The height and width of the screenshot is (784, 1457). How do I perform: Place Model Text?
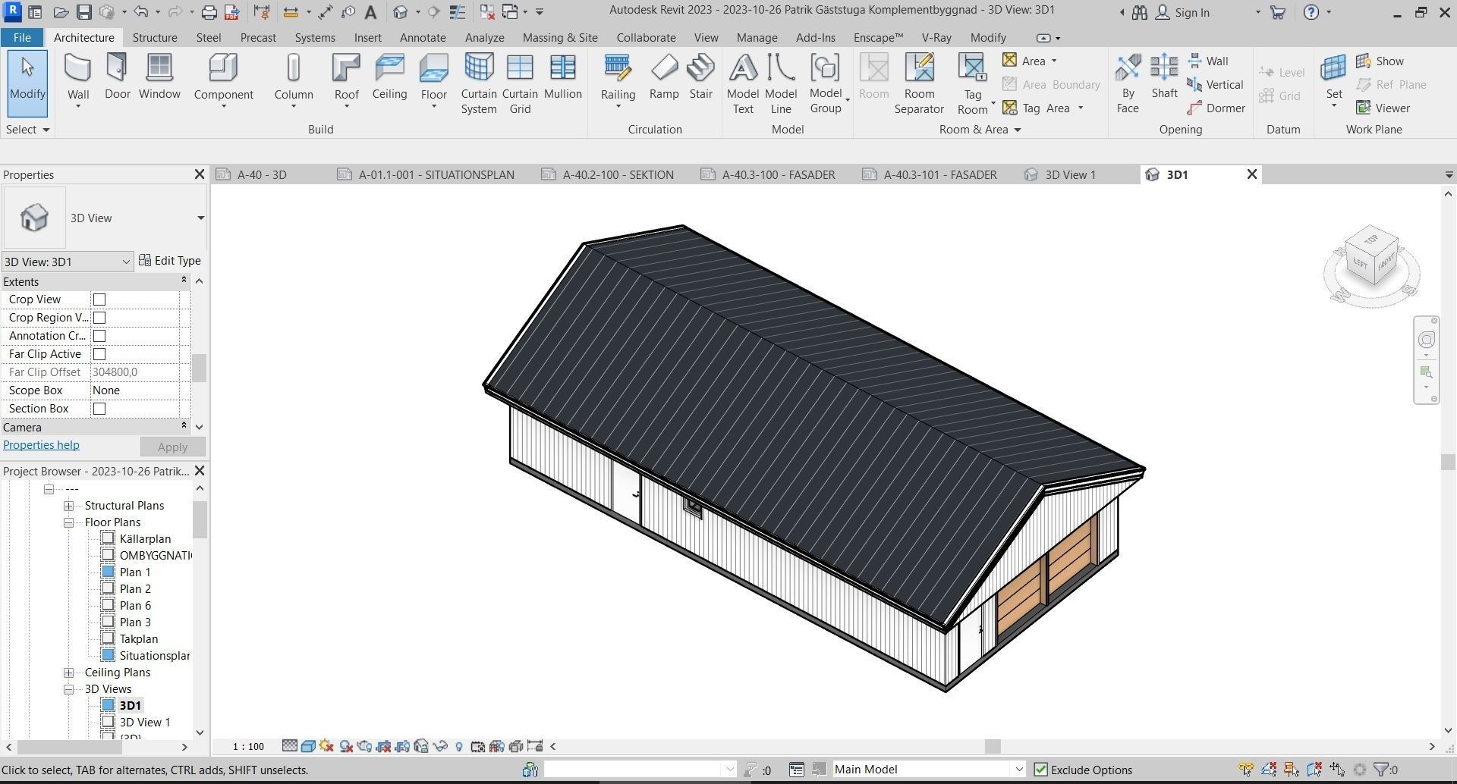click(743, 83)
